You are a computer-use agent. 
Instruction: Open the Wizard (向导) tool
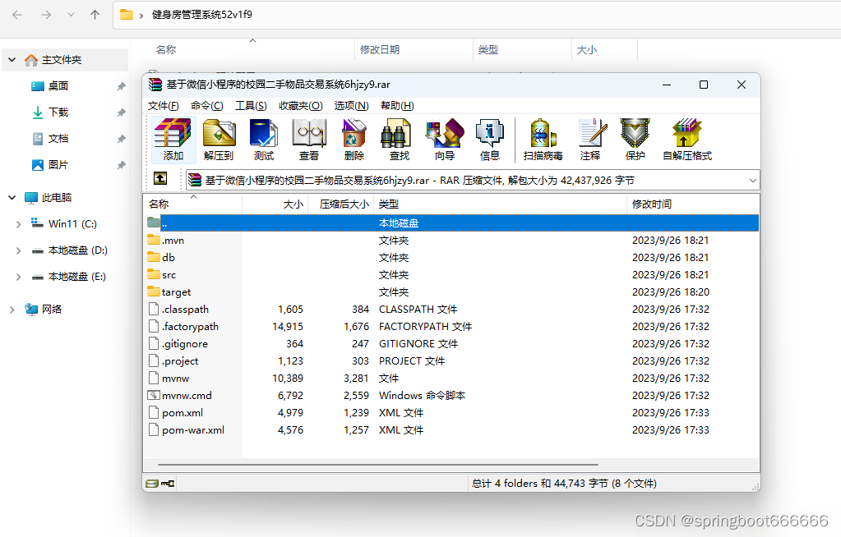tap(445, 140)
